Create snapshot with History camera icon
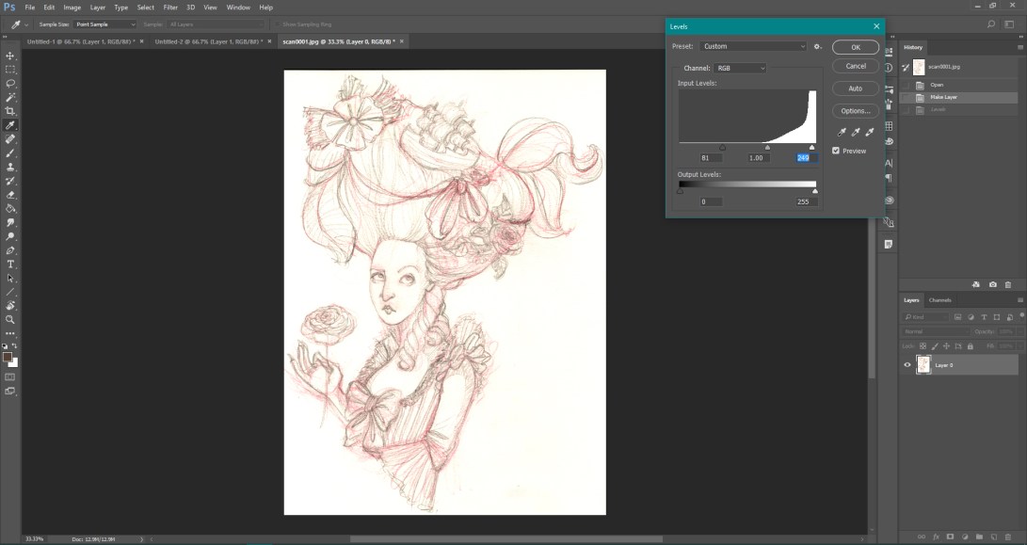 [x=993, y=284]
